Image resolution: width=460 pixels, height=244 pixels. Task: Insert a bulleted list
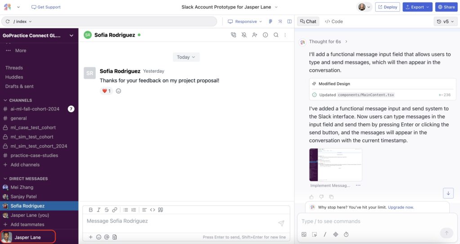126,210
